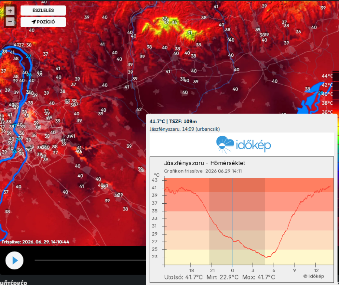Click the © Időkép chart credit
Screen dimensions: 339x285
(313, 276)
